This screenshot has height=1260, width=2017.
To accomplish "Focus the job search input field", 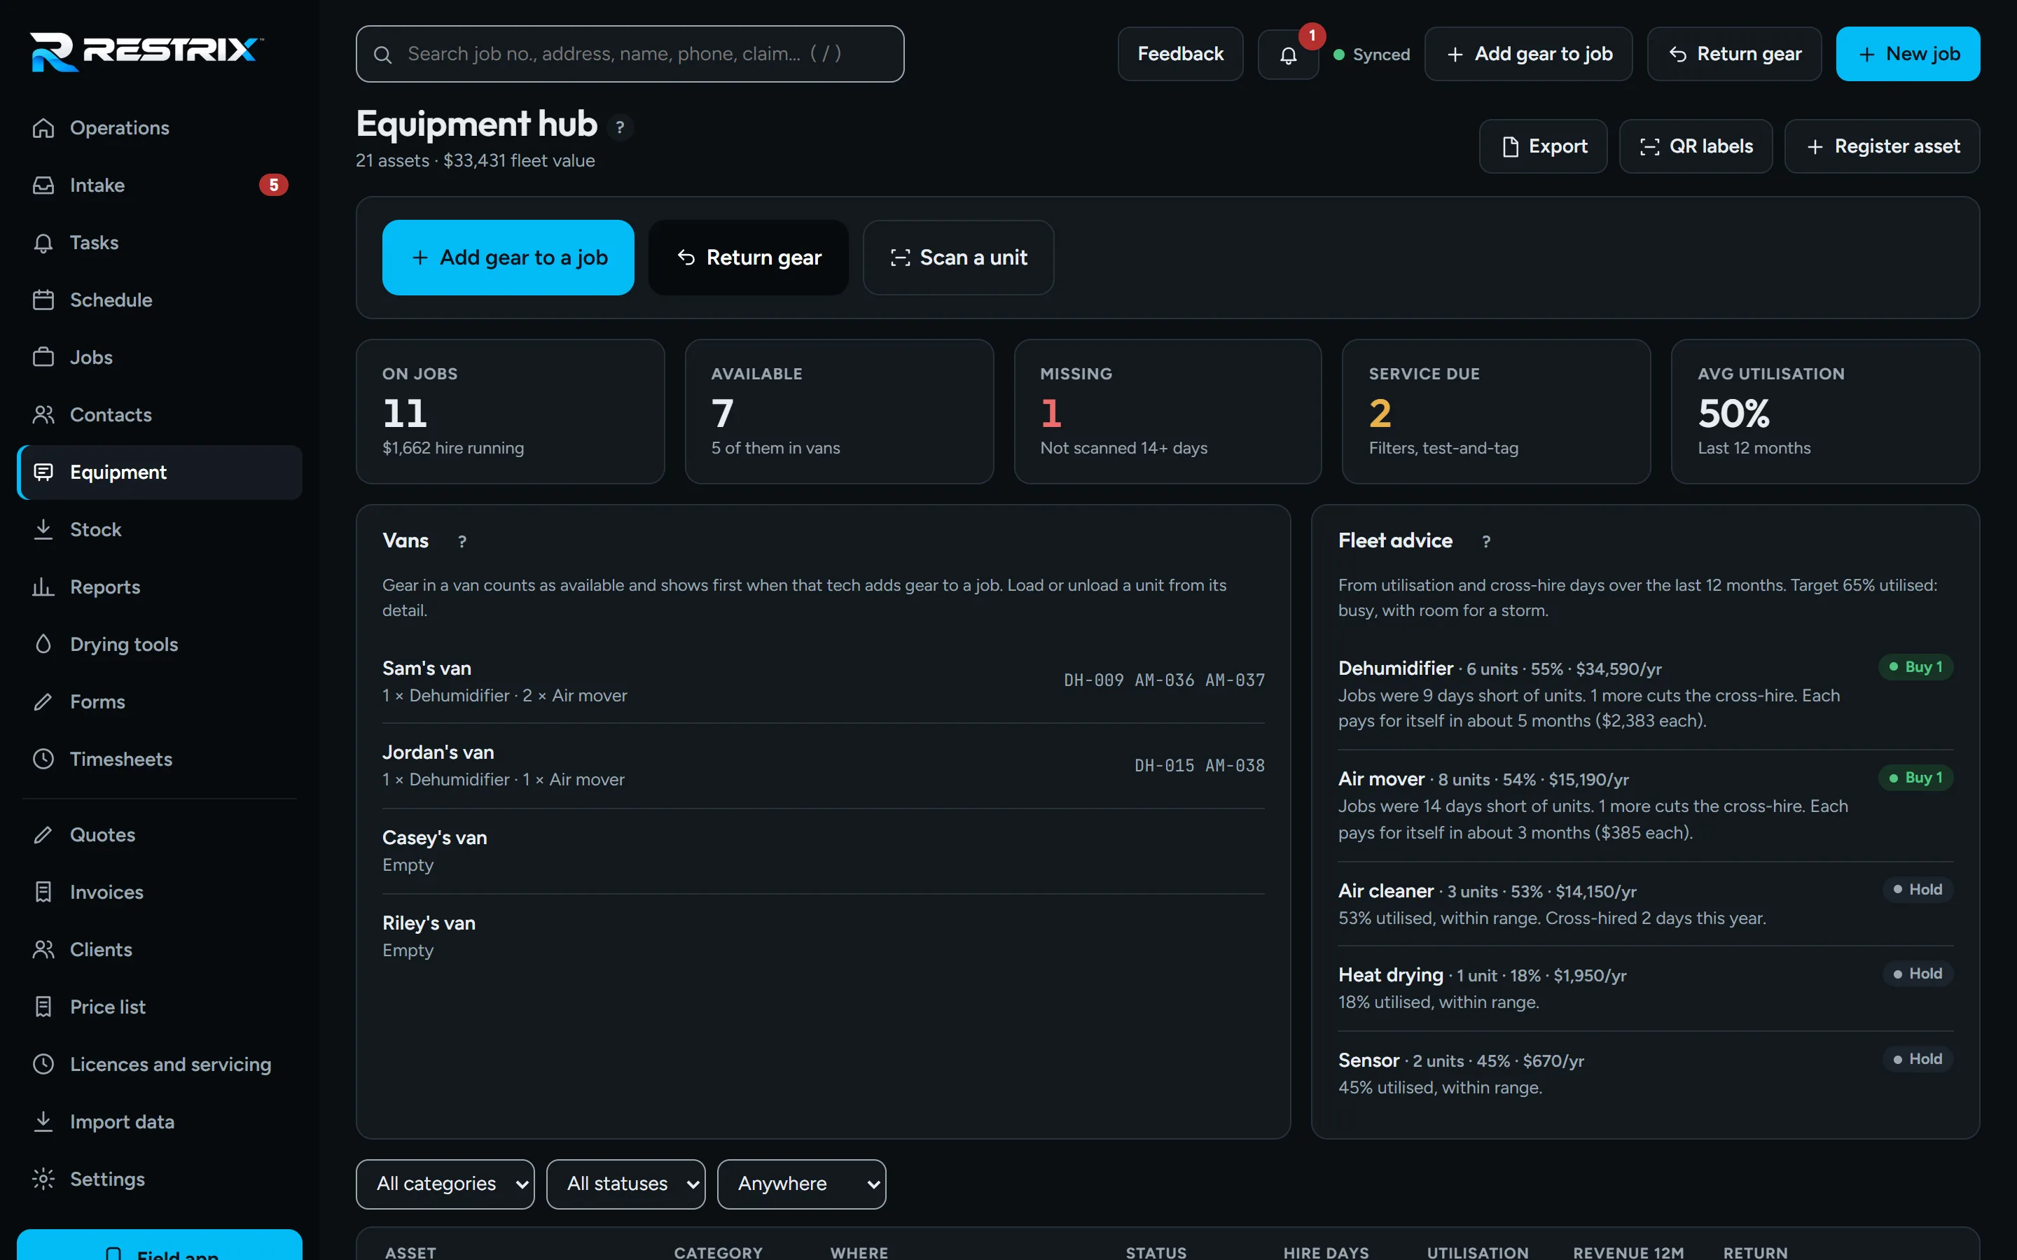I will click(630, 54).
